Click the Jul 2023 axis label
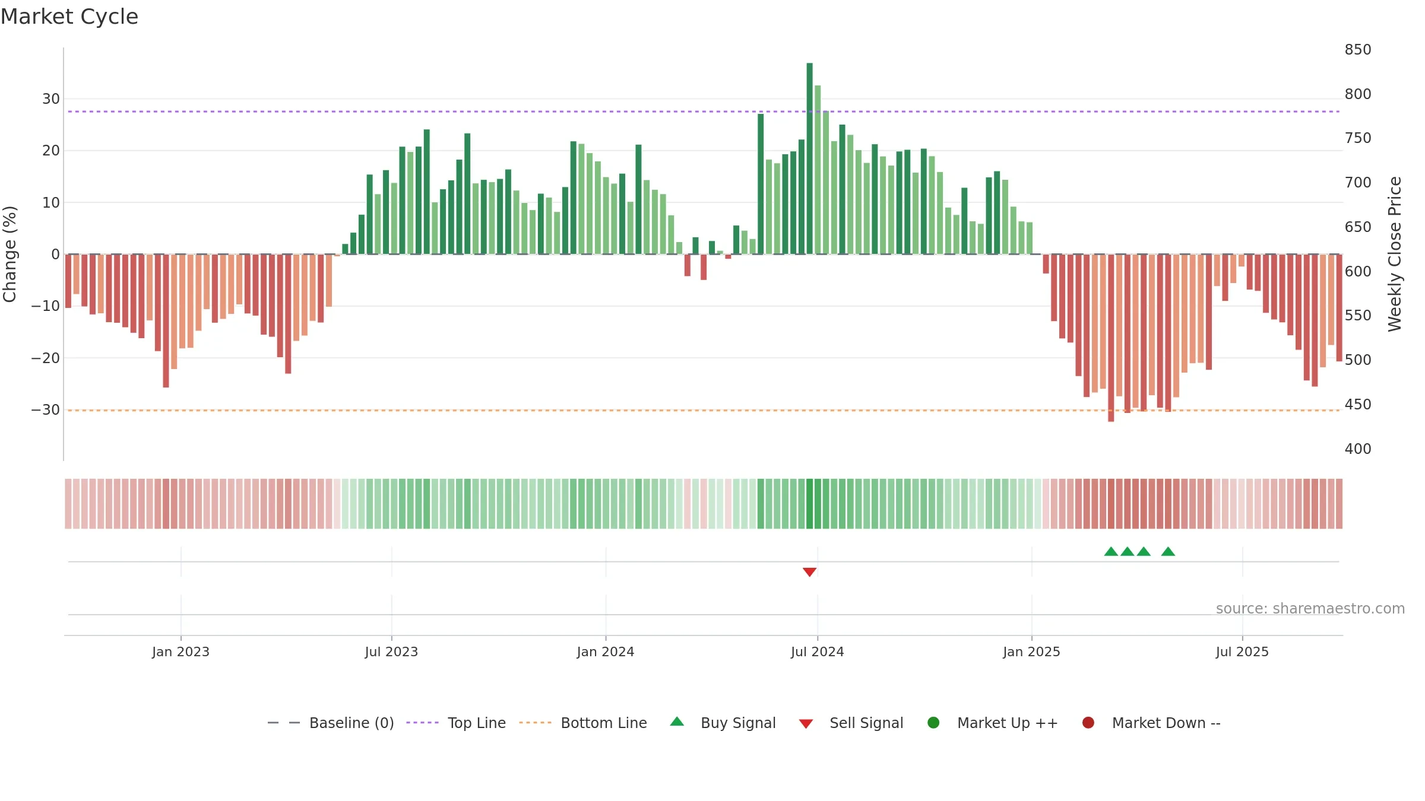 391,651
